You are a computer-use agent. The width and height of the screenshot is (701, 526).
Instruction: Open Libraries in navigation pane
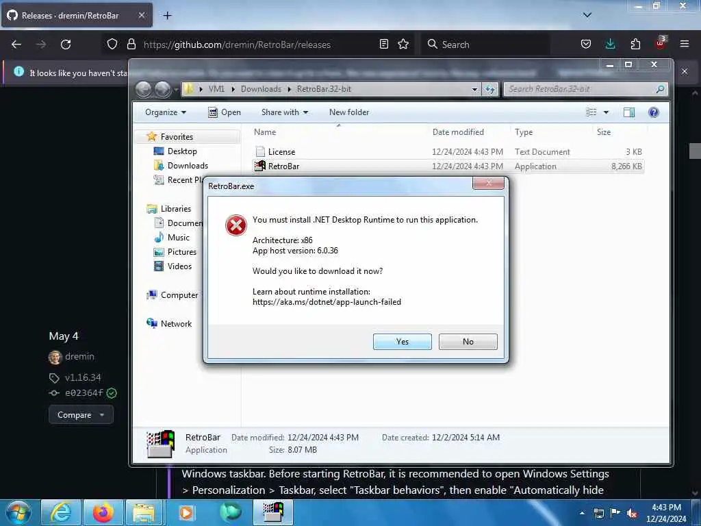click(x=175, y=208)
